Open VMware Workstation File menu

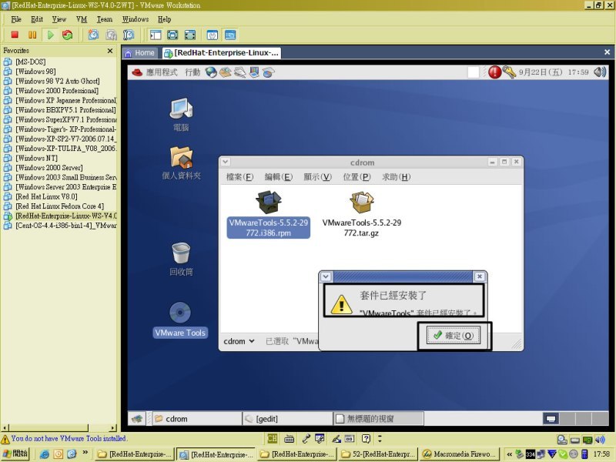[x=16, y=18]
